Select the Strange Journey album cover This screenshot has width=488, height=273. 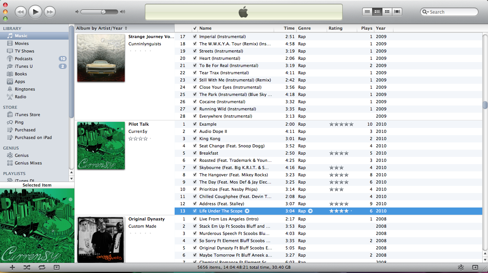101,58
